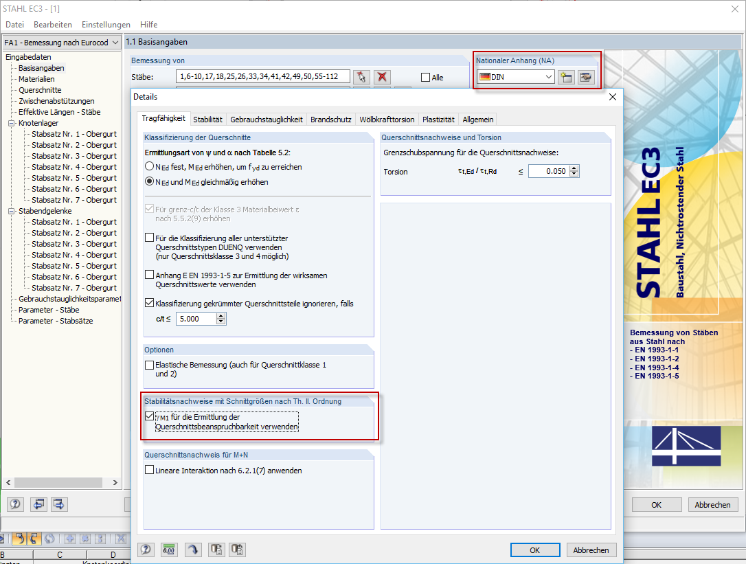Click the Stäbe member numbers input field
Viewport: 746px width, 564px height.
point(262,77)
